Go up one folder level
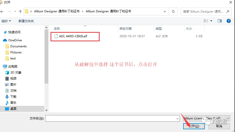 pos(20,12)
